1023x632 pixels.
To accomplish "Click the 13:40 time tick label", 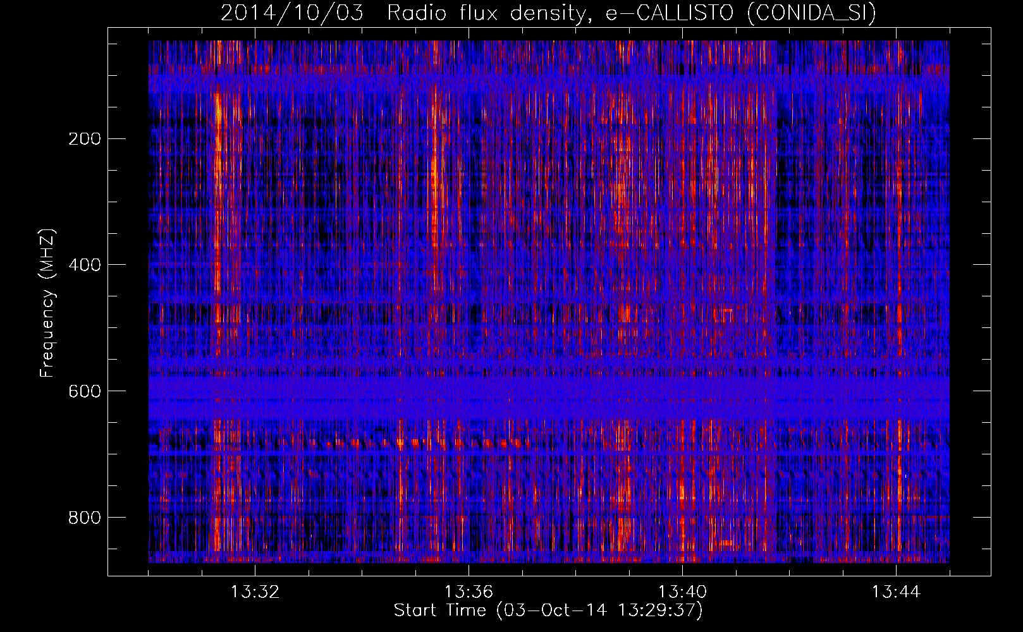I will tap(682, 592).
